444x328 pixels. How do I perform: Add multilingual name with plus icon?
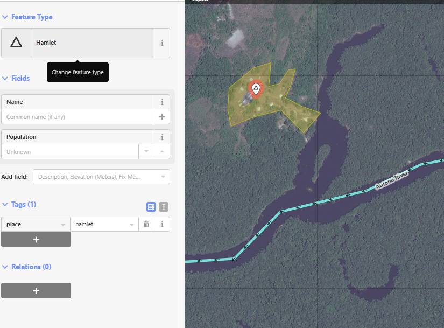(x=162, y=117)
